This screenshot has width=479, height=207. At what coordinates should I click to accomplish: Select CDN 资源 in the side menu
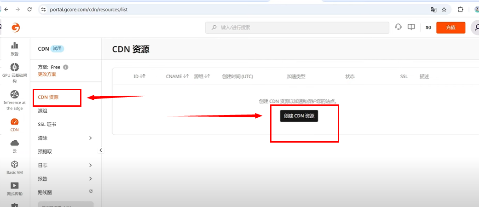48,98
